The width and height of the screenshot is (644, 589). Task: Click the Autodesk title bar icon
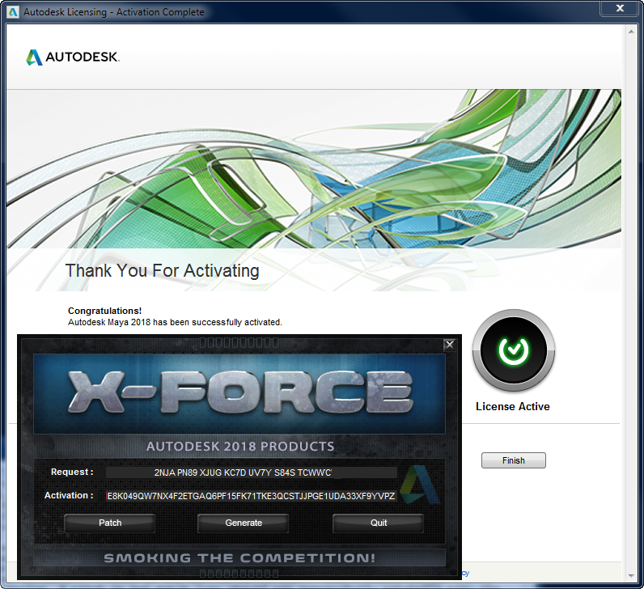(13, 12)
